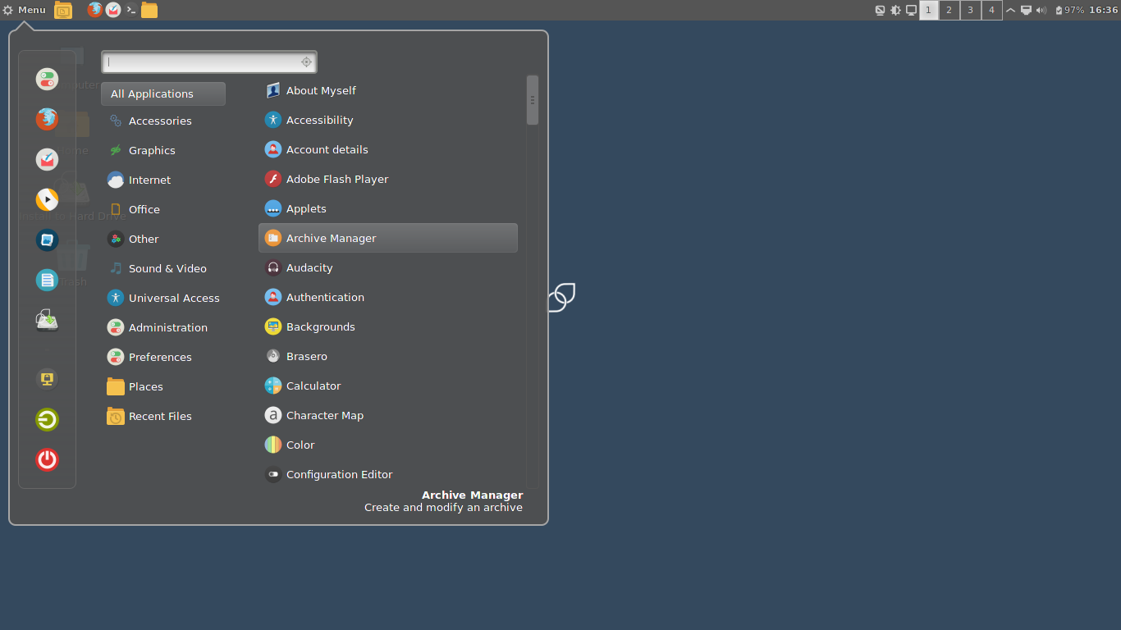Image resolution: width=1121 pixels, height=630 pixels.
Task: Open About Myself application
Action: tap(388, 90)
